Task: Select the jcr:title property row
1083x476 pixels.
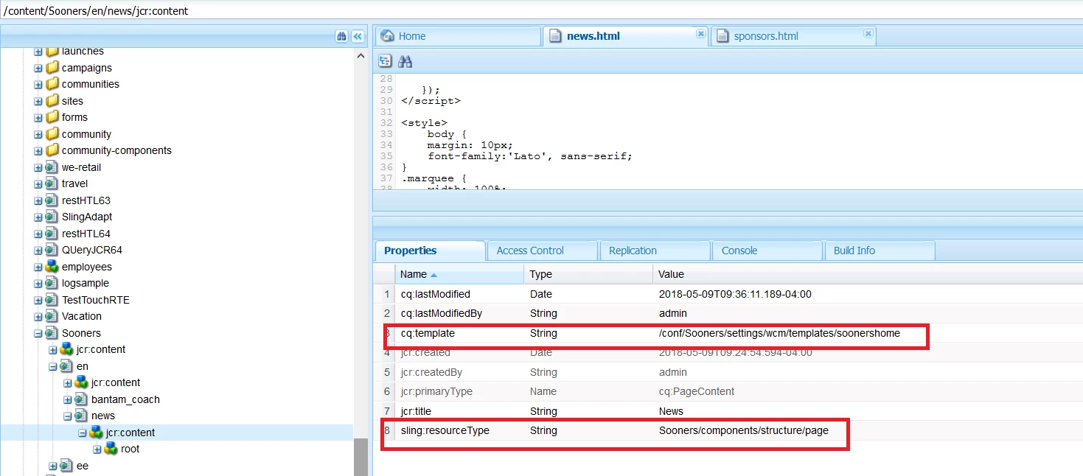Action: point(728,411)
